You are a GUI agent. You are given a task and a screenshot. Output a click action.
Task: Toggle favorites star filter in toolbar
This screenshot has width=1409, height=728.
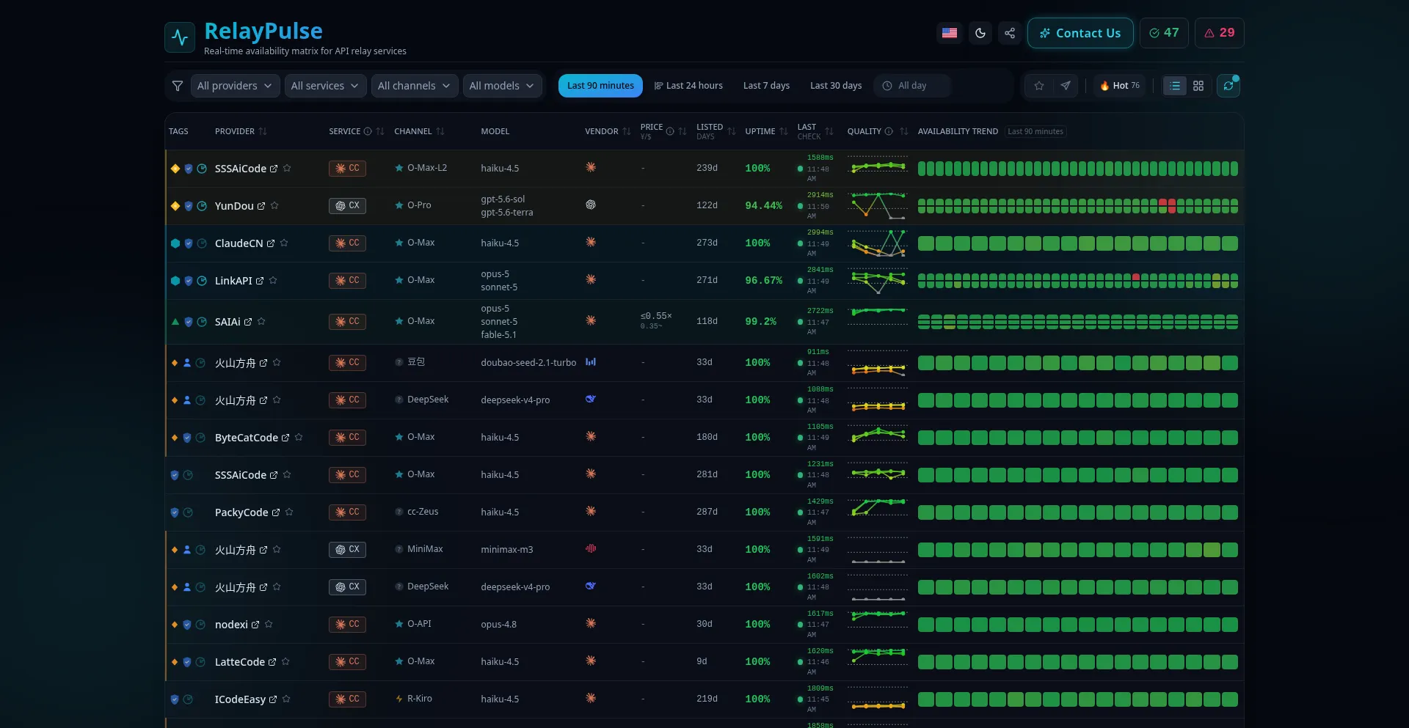[1039, 86]
